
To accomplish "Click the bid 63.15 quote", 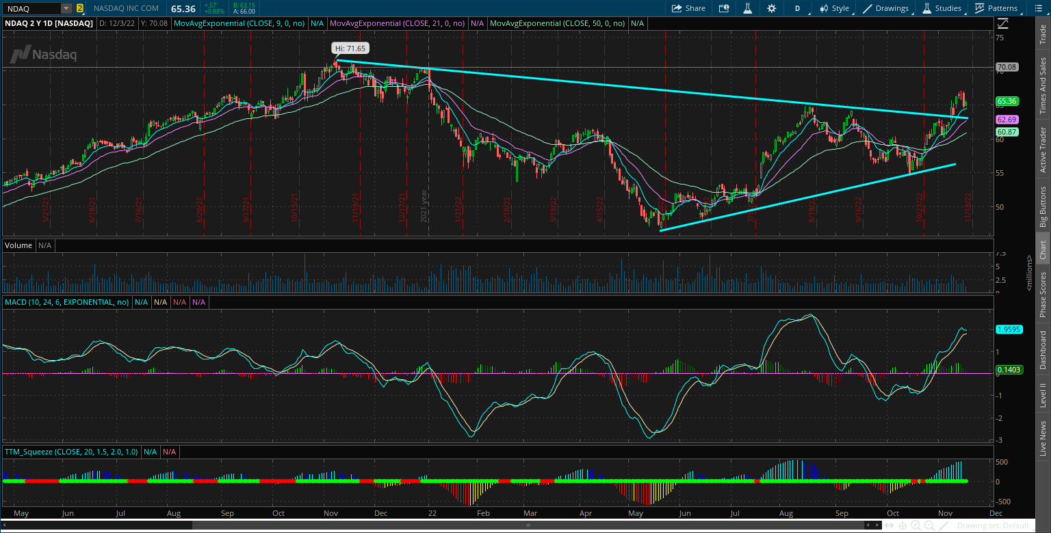I will [243, 5].
